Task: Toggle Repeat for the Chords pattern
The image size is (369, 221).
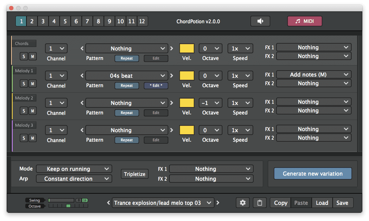Action: click(126, 58)
